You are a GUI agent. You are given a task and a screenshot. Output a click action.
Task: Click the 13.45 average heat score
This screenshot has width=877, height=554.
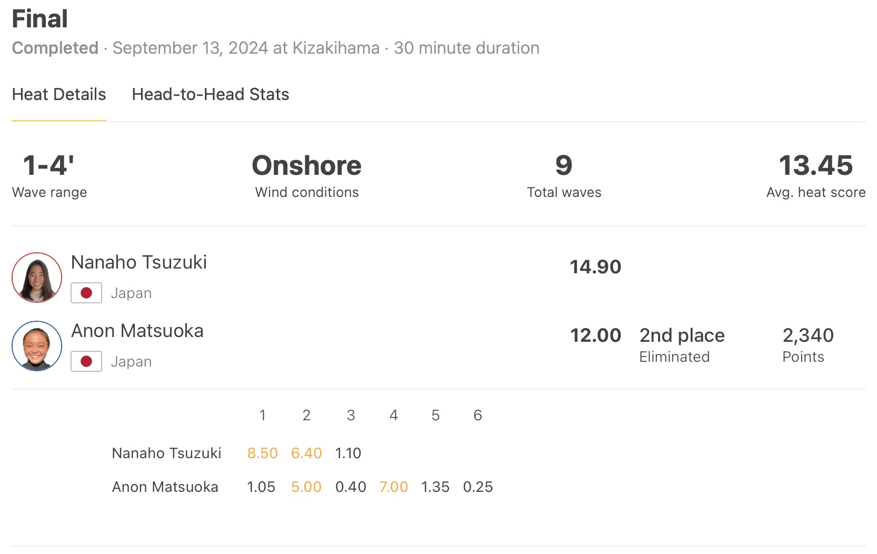pos(815,166)
